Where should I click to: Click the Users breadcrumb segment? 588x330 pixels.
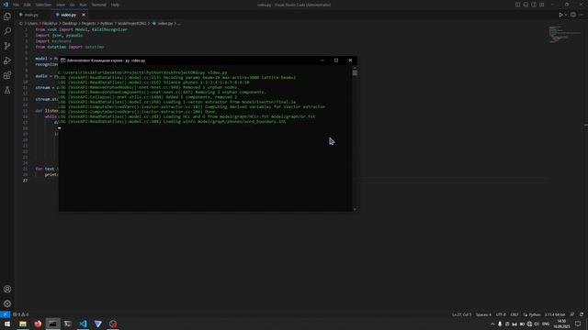click(33, 23)
